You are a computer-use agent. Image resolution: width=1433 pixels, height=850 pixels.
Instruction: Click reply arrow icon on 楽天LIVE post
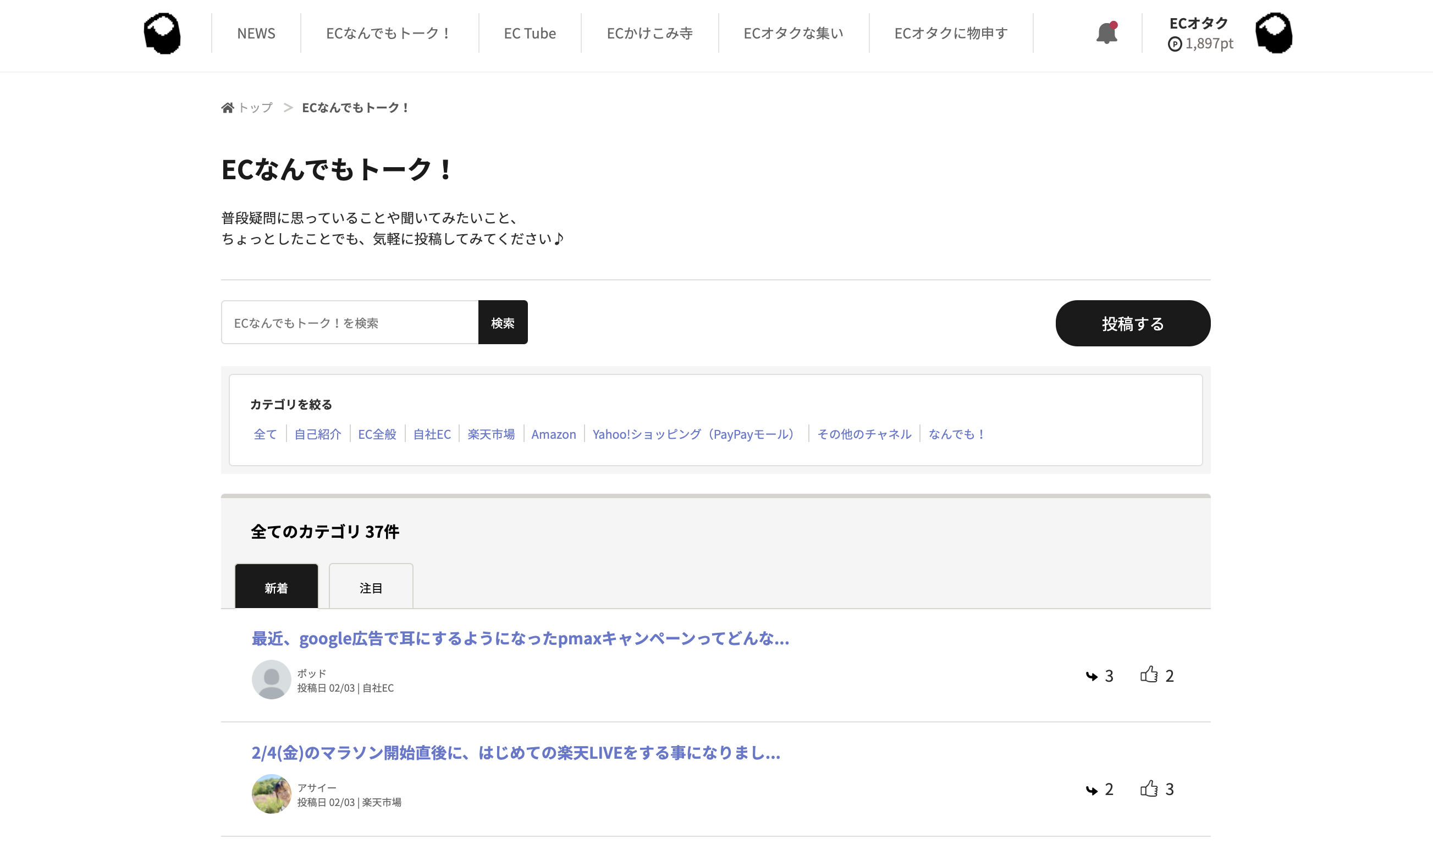(x=1091, y=790)
